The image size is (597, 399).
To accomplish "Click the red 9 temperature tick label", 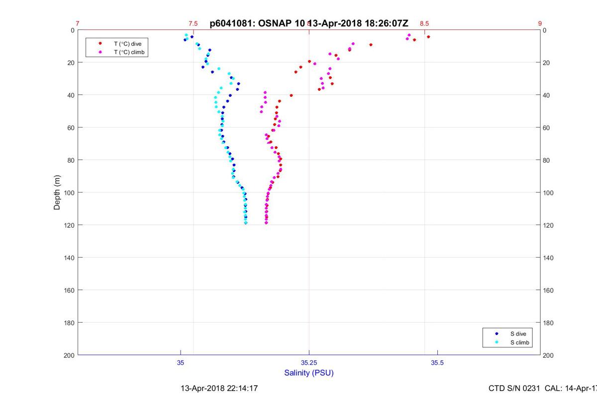I will point(540,23).
